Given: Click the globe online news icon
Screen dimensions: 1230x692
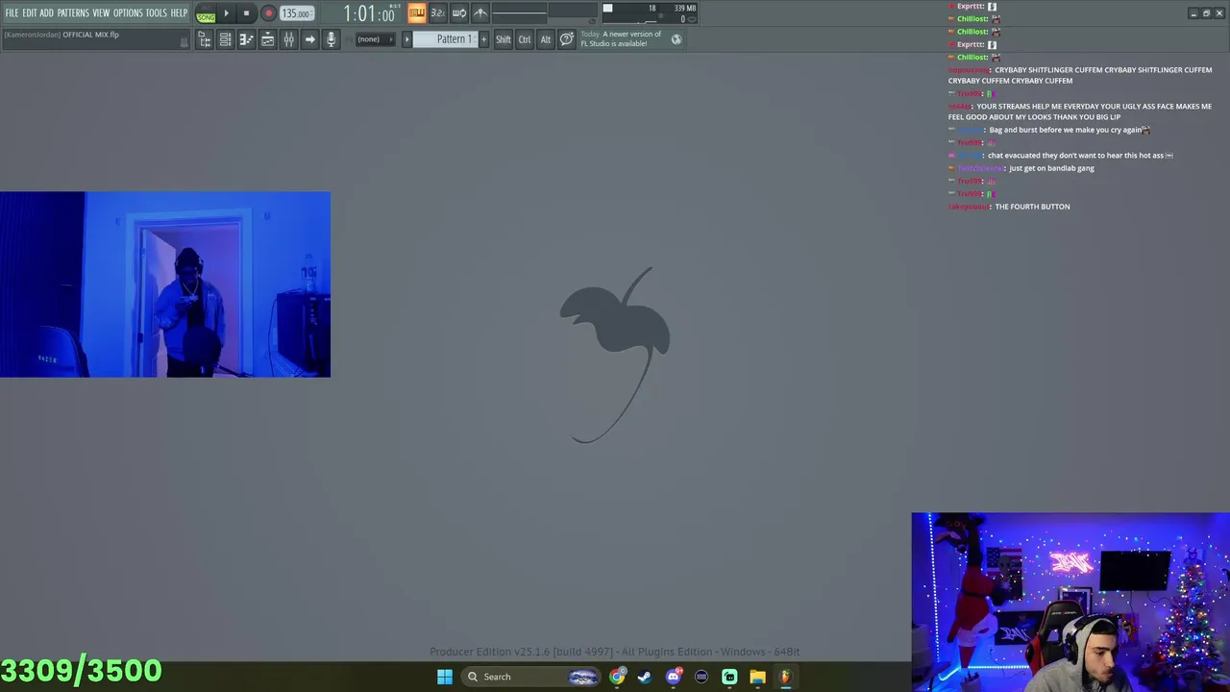Looking at the screenshot, I should click(x=676, y=39).
